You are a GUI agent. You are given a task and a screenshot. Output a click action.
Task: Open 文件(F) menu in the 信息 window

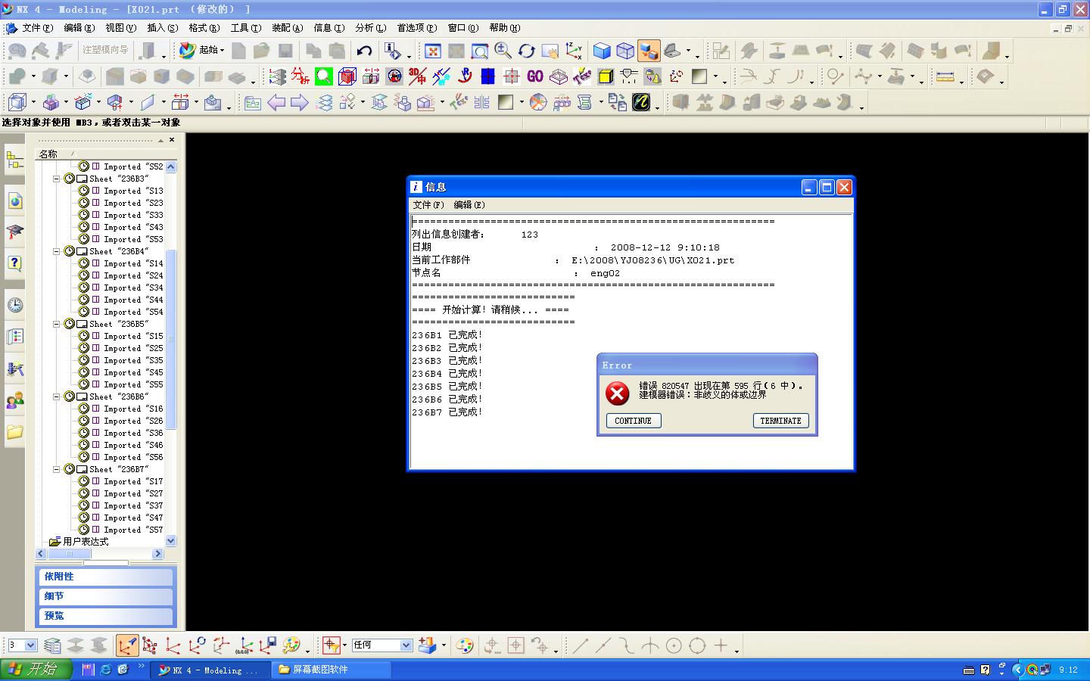tap(428, 205)
